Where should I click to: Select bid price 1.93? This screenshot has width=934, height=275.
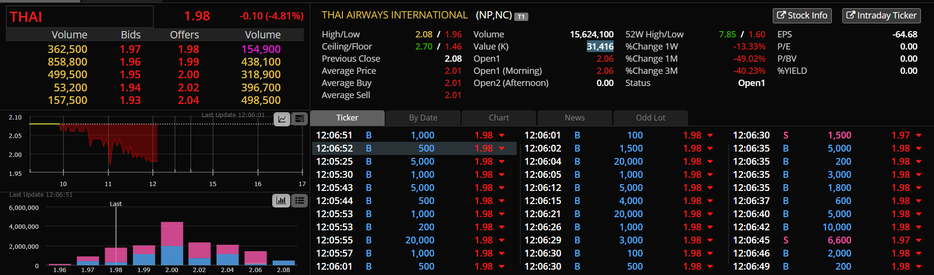pyautogui.click(x=130, y=101)
